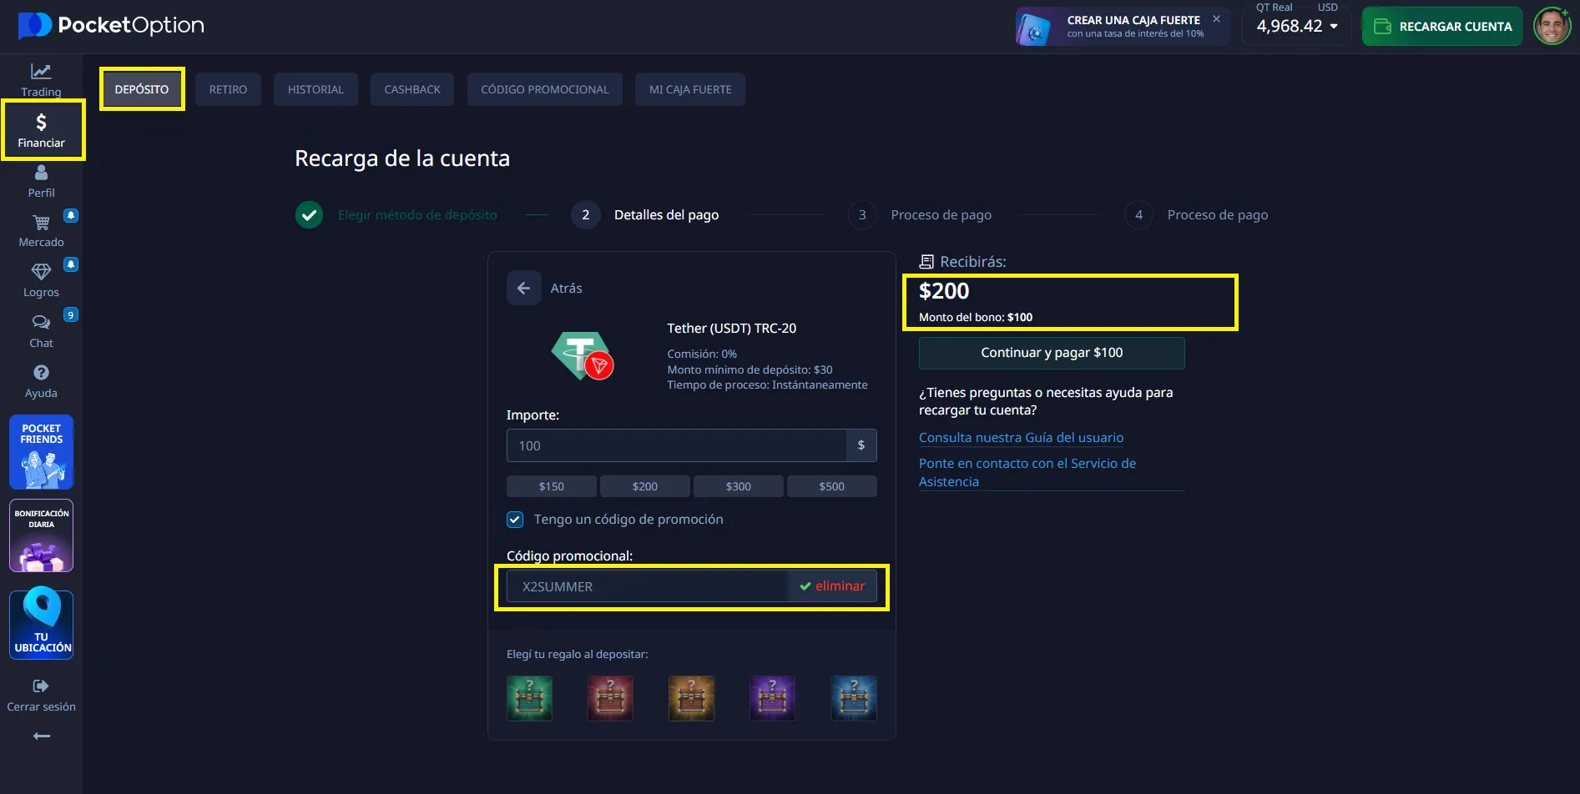Click the Elegir método de depósito step

pos(417,214)
